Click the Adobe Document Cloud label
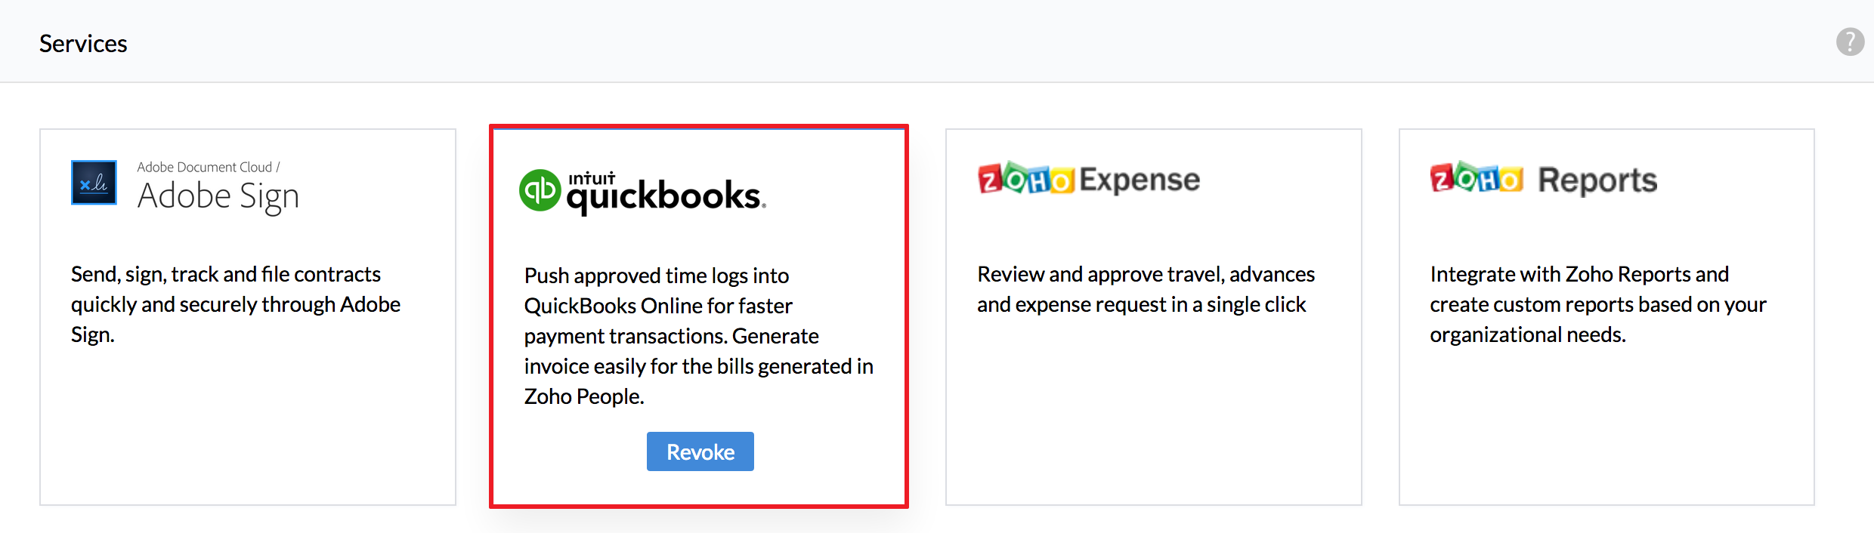The height and width of the screenshot is (533, 1874). pyautogui.click(x=209, y=167)
